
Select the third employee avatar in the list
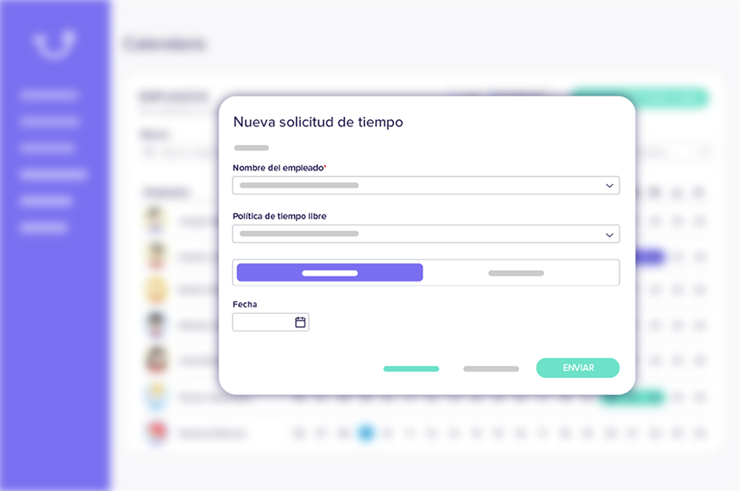point(155,290)
